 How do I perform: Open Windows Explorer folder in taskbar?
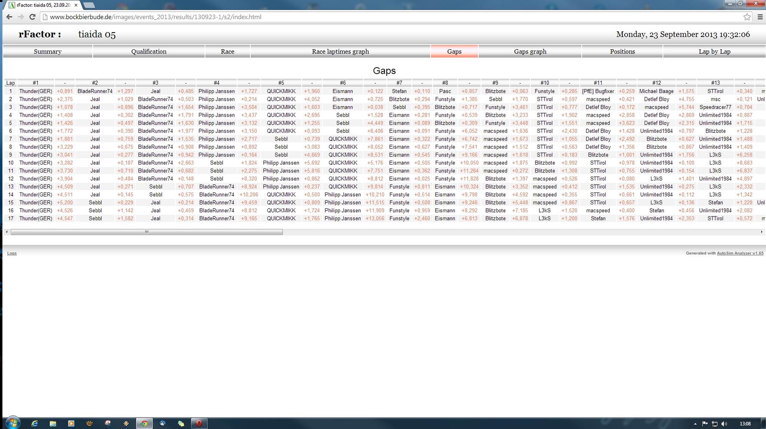coord(53,423)
